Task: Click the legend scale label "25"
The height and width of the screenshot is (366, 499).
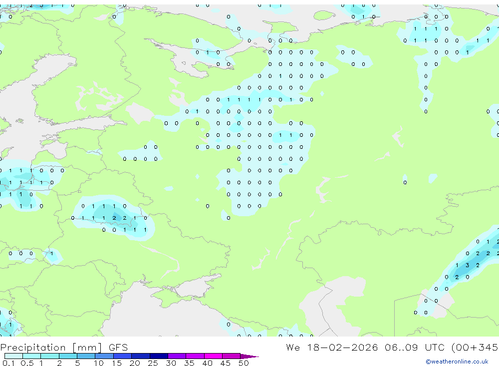Action: coord(153,363)
